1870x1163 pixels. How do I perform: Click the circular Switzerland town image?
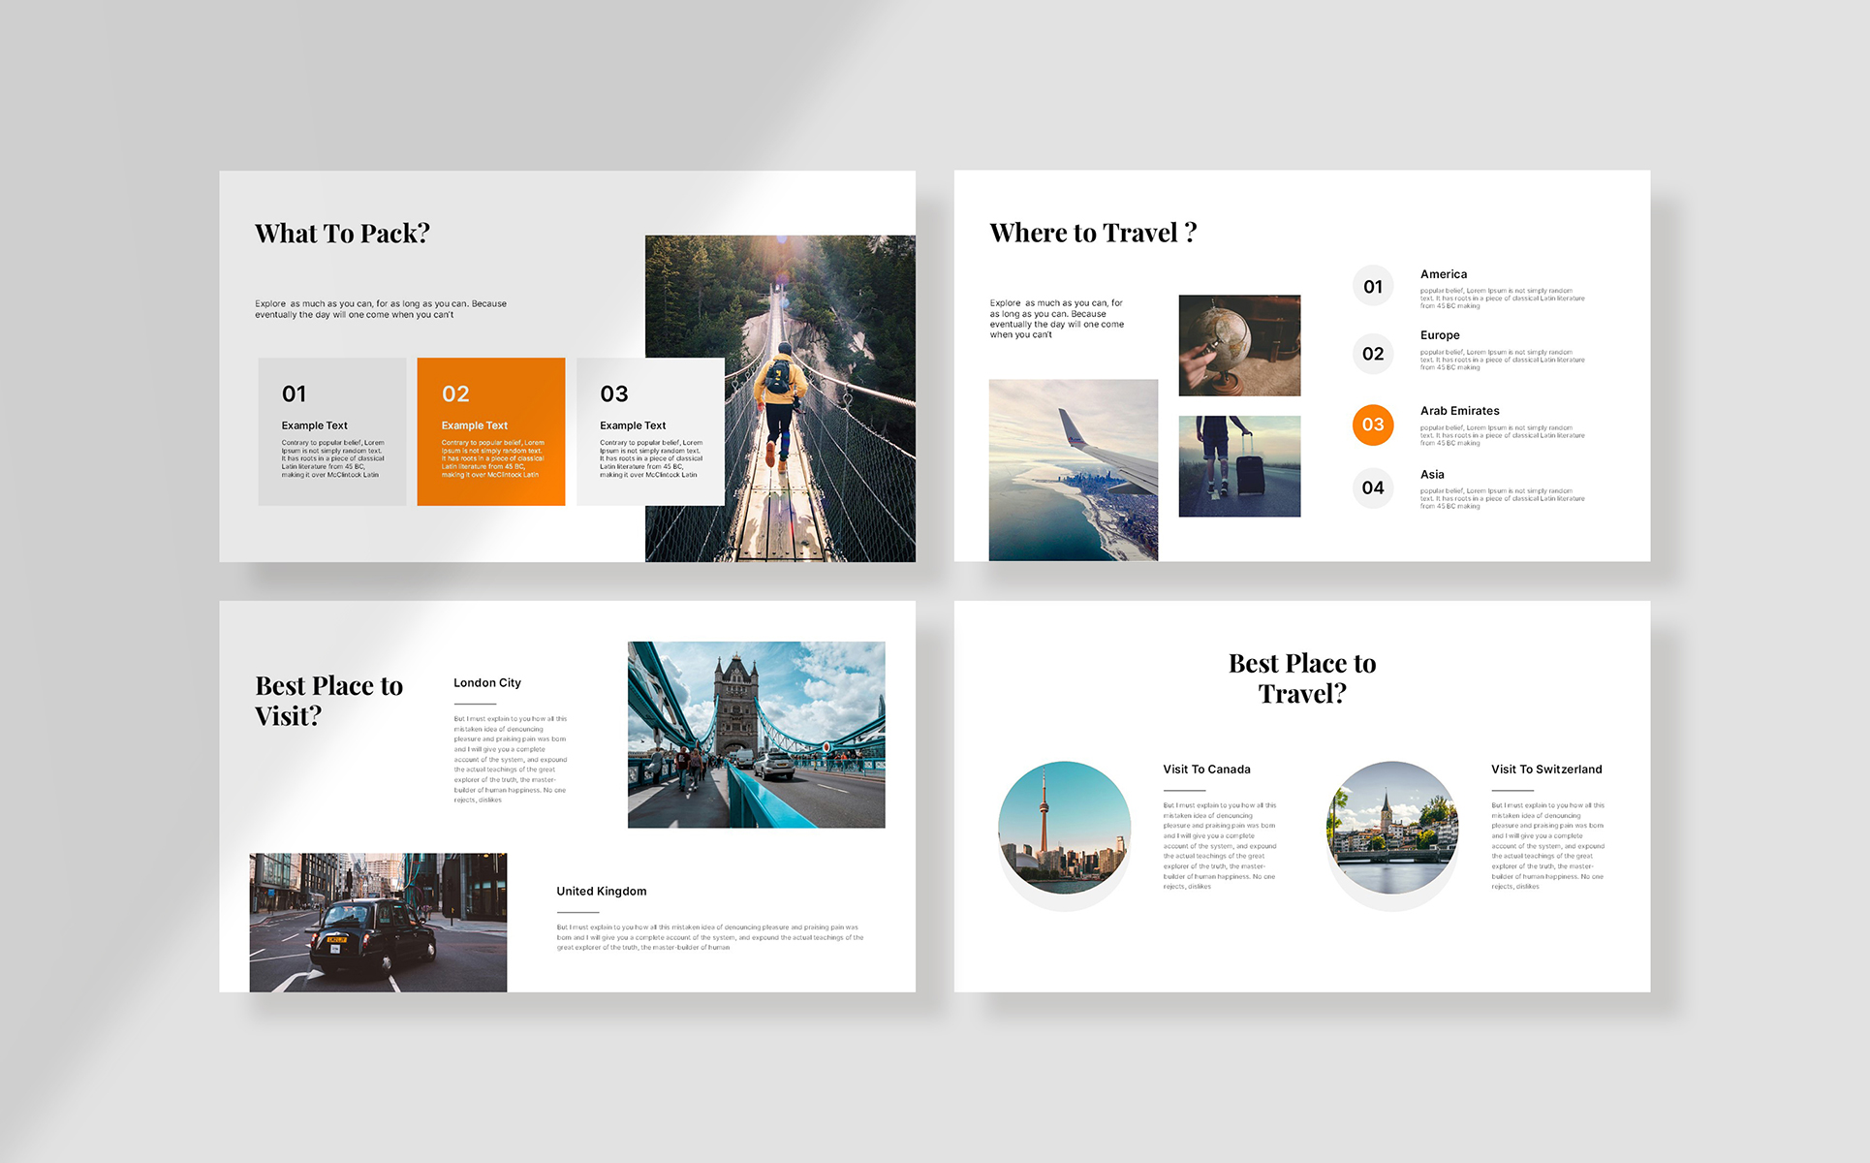click(1391, 828)
